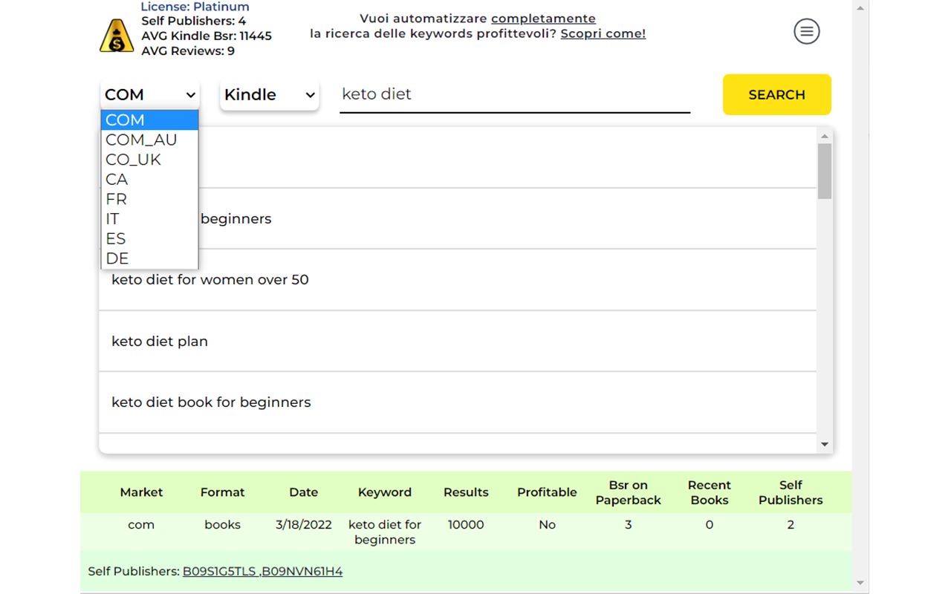Click the suggestions list scroll down arrow
The image size is (951, 594).
[824, 444]
